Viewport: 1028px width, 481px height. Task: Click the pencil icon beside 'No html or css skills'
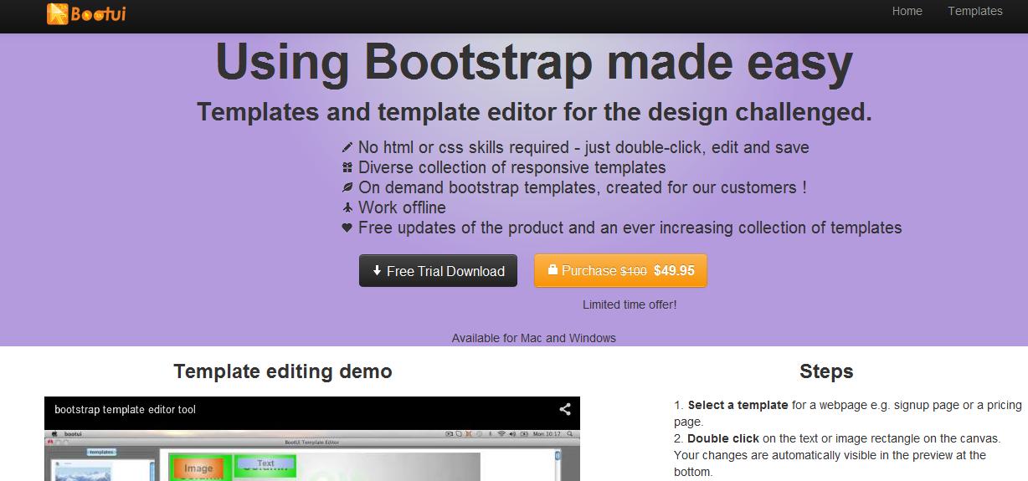[x=347, y=147]
